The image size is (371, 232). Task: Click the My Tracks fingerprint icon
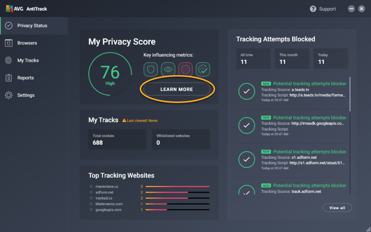tap(9, 60)
